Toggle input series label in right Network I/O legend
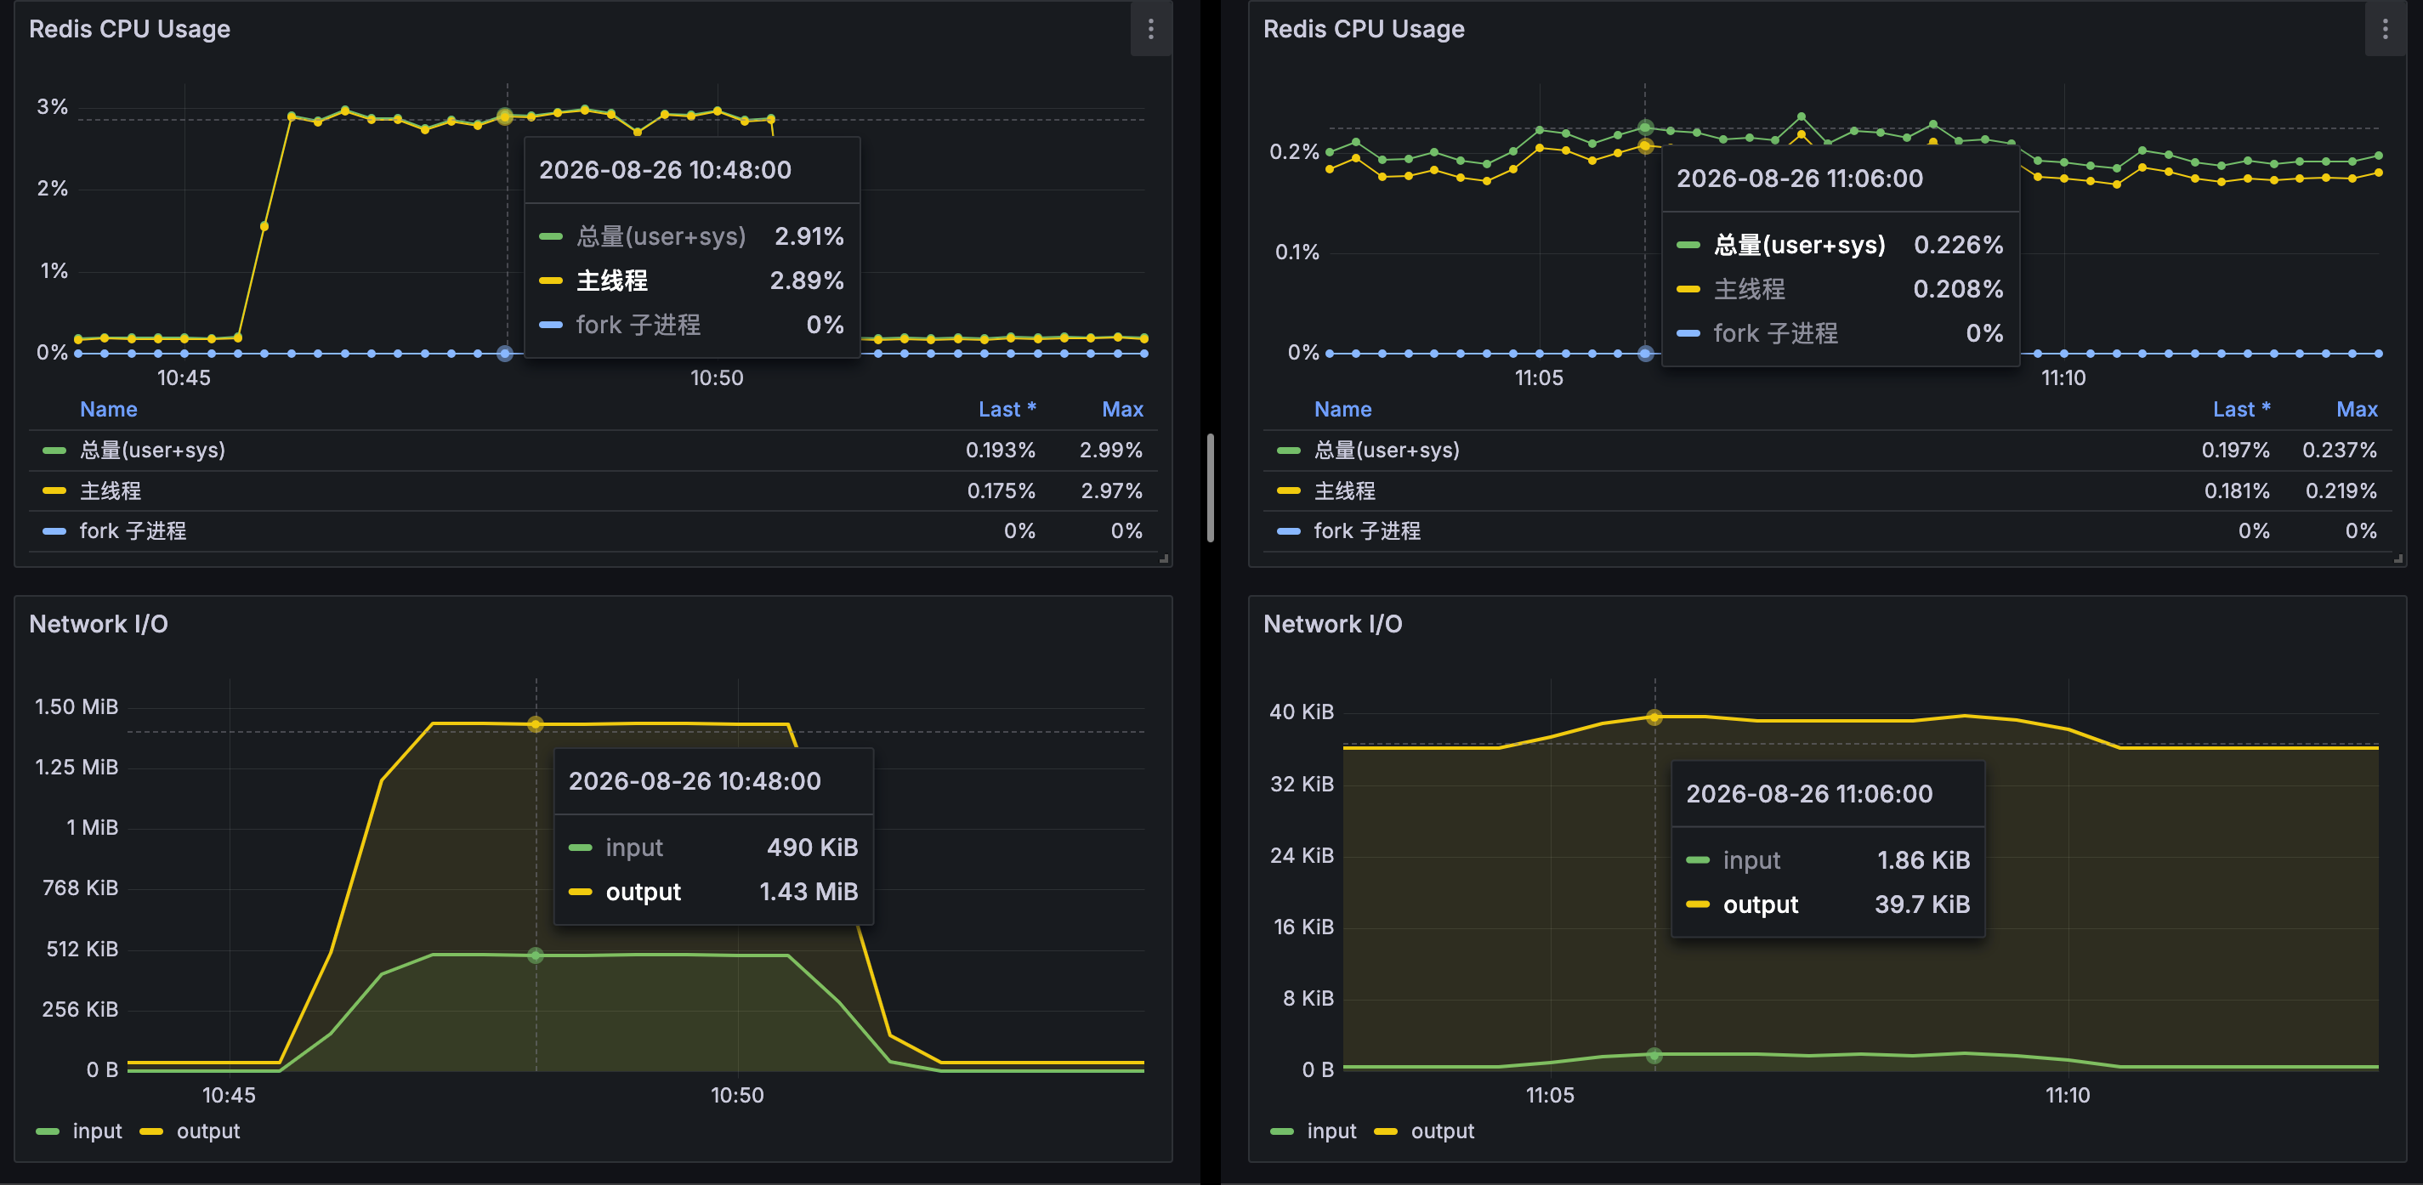This screenshot has height=1185, width=2423. coord(1332,1131)
